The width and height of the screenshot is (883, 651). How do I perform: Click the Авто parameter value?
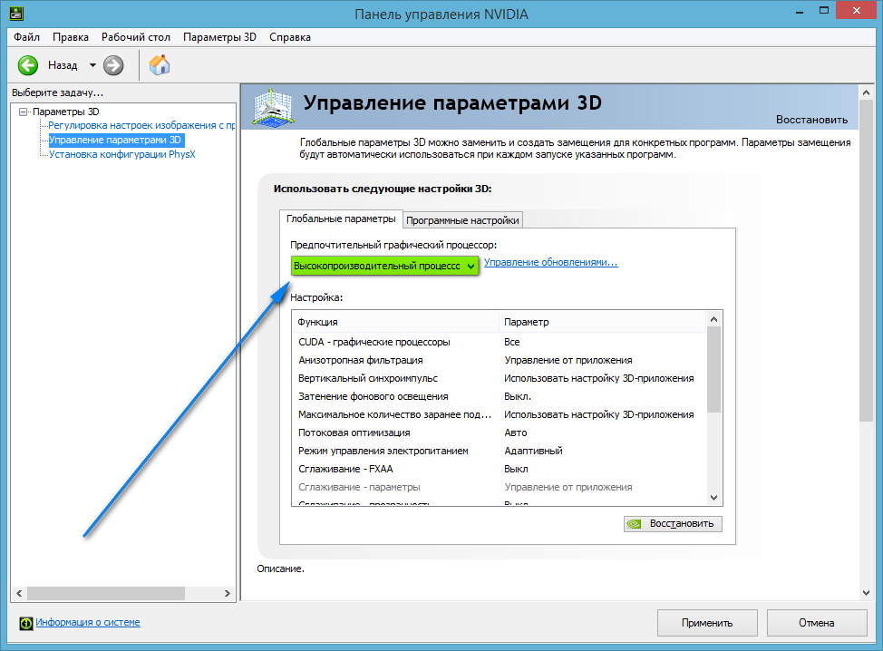515,432
